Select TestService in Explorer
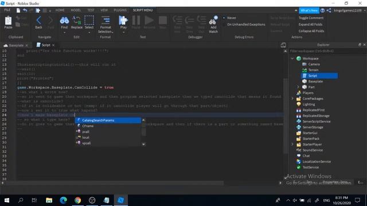This screenshot has height=206, width=367. click(x=310, y=167)
